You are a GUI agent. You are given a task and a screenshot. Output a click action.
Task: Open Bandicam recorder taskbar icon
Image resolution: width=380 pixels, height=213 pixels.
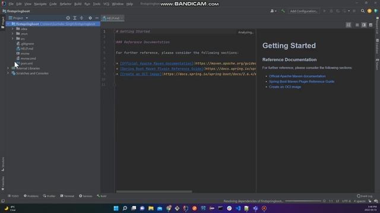coord(264,208)
